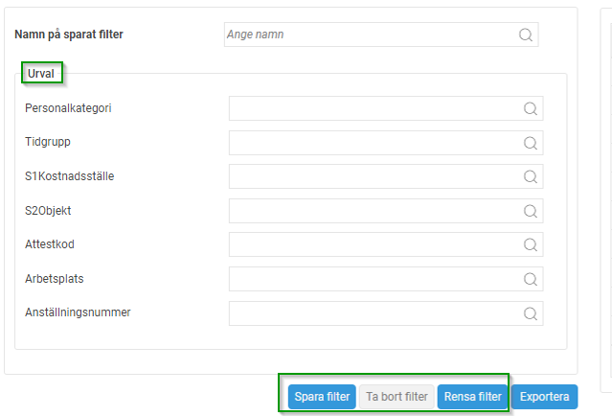Open lookup icon for Tidgrupp field
Viewport: 612px width, 416px height.
point(531,143)
